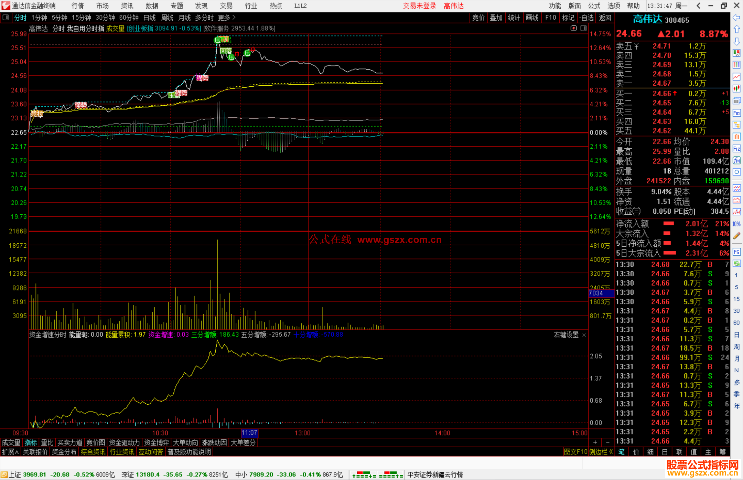Close the 资金增速分时 indicator pane
743x480 pixels.
[x=584, y=335]
